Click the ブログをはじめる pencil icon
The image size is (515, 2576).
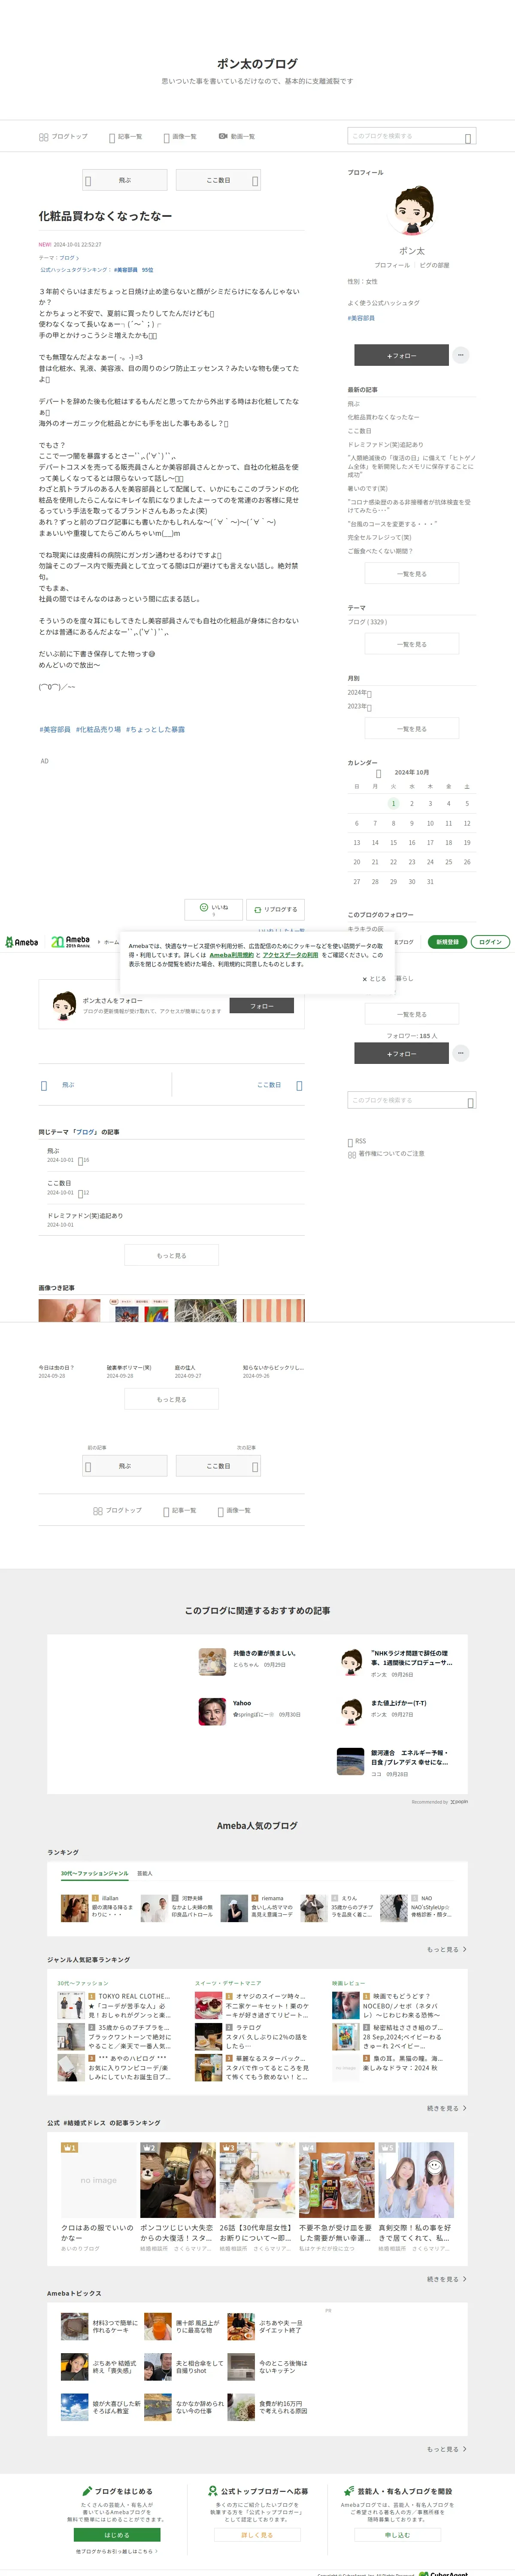click(87, 2491)
